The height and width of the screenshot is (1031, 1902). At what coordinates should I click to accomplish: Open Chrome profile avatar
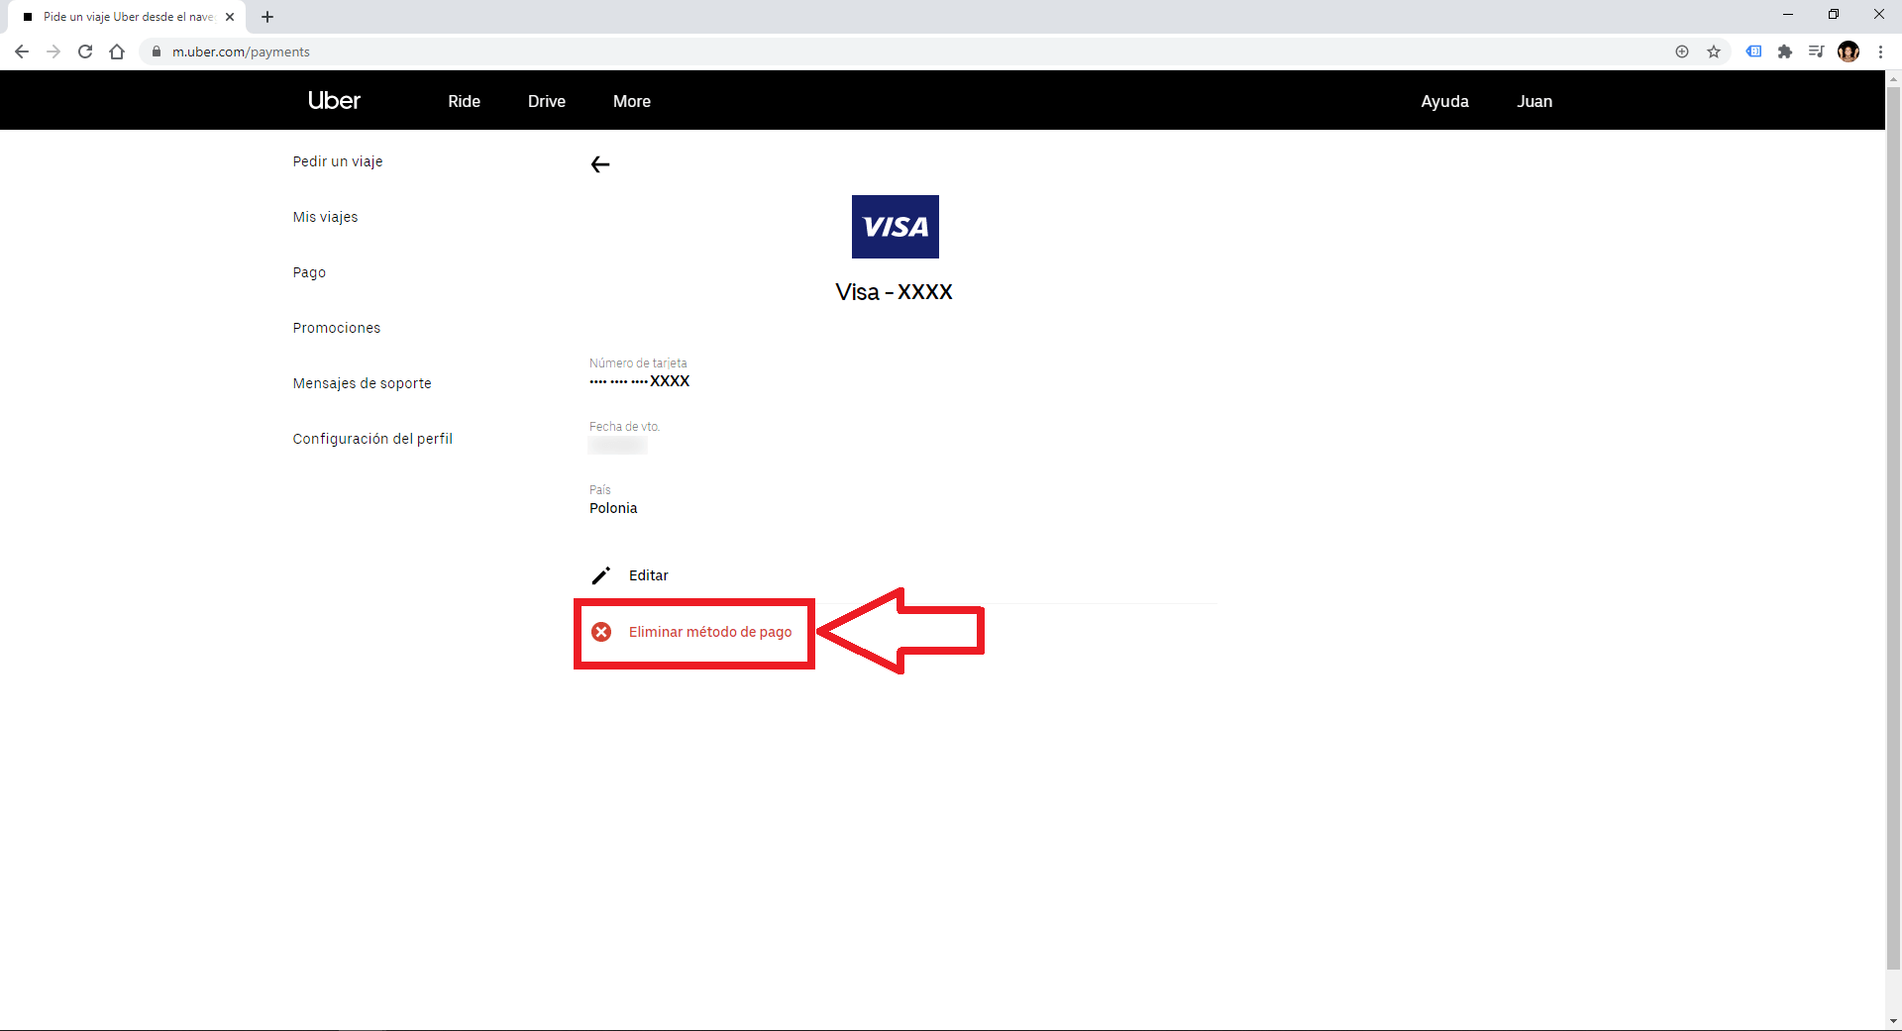coord(1849,52)
